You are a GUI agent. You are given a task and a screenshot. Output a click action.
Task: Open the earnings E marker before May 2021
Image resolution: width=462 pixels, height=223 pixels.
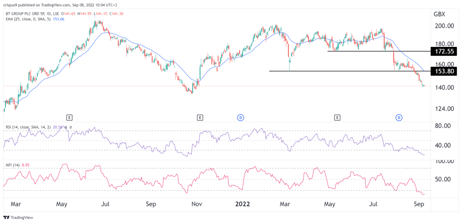point(69,118)
